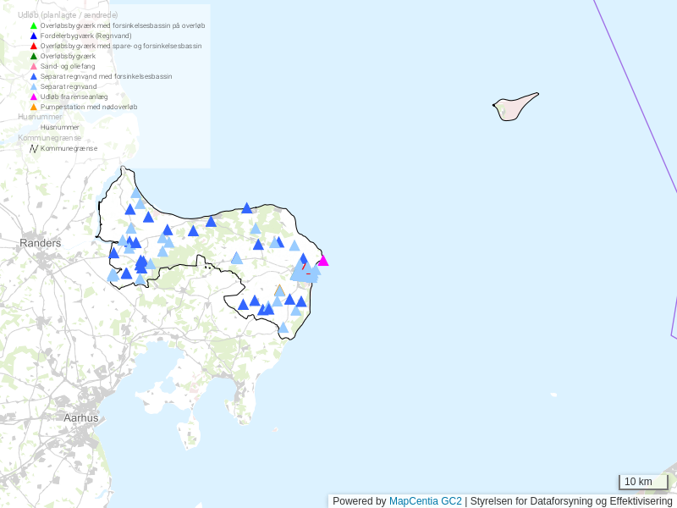
Task: Click the outlined island in the sea
Action: [x=513, y=108]
